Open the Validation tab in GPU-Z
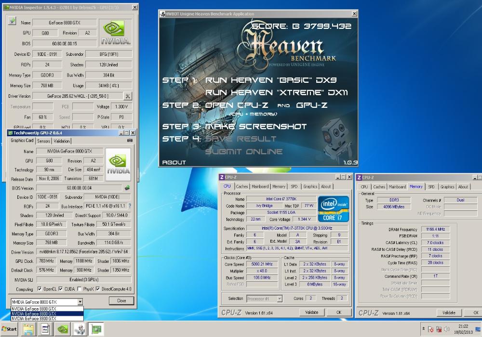 pos(62,141)
